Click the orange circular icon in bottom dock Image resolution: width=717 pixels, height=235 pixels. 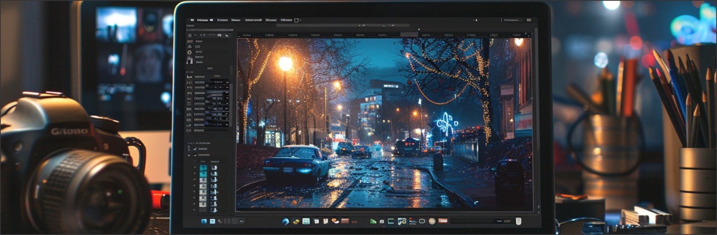tap(432, 221)
